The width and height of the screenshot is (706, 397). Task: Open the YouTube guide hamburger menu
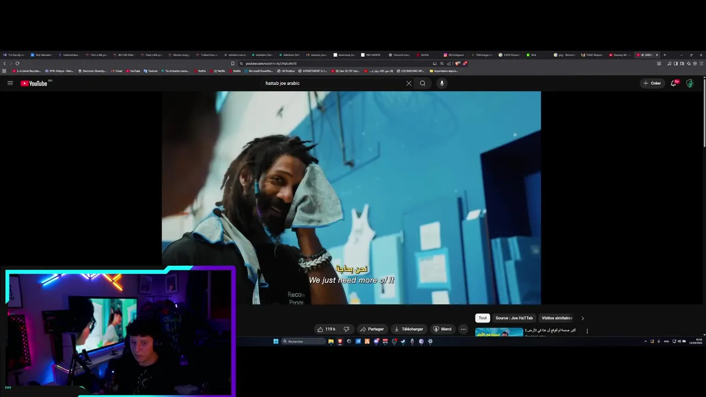10,83
